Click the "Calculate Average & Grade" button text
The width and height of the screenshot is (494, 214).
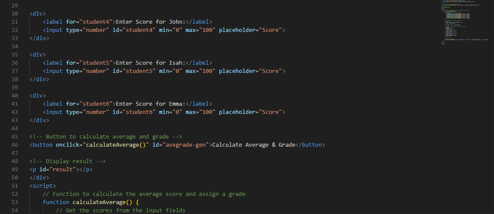click(253, 145)
